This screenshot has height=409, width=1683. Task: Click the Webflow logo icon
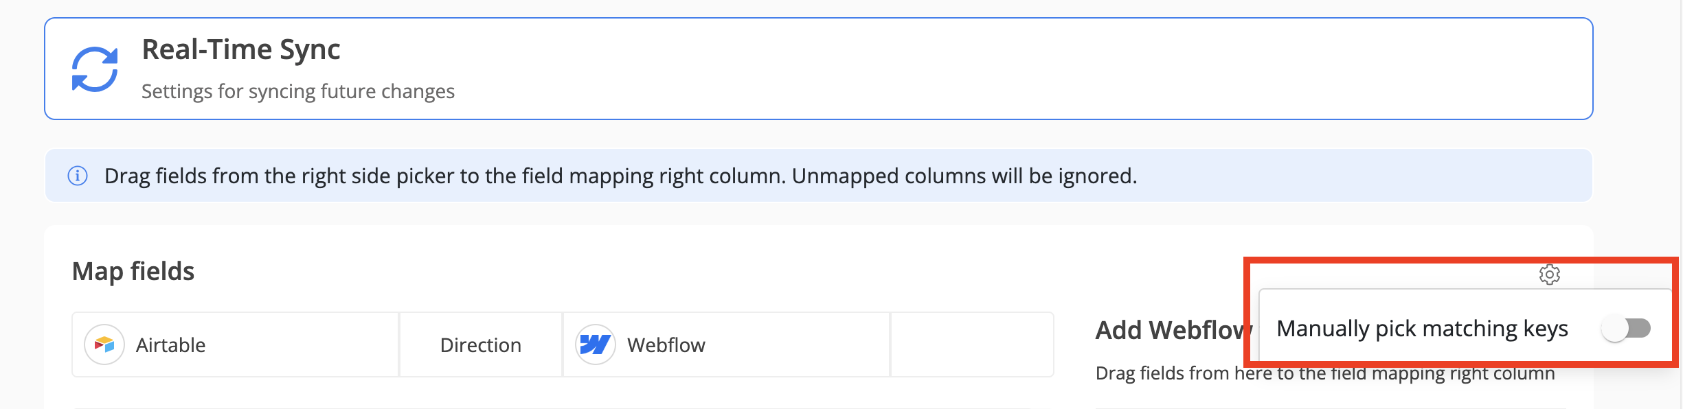595,344
